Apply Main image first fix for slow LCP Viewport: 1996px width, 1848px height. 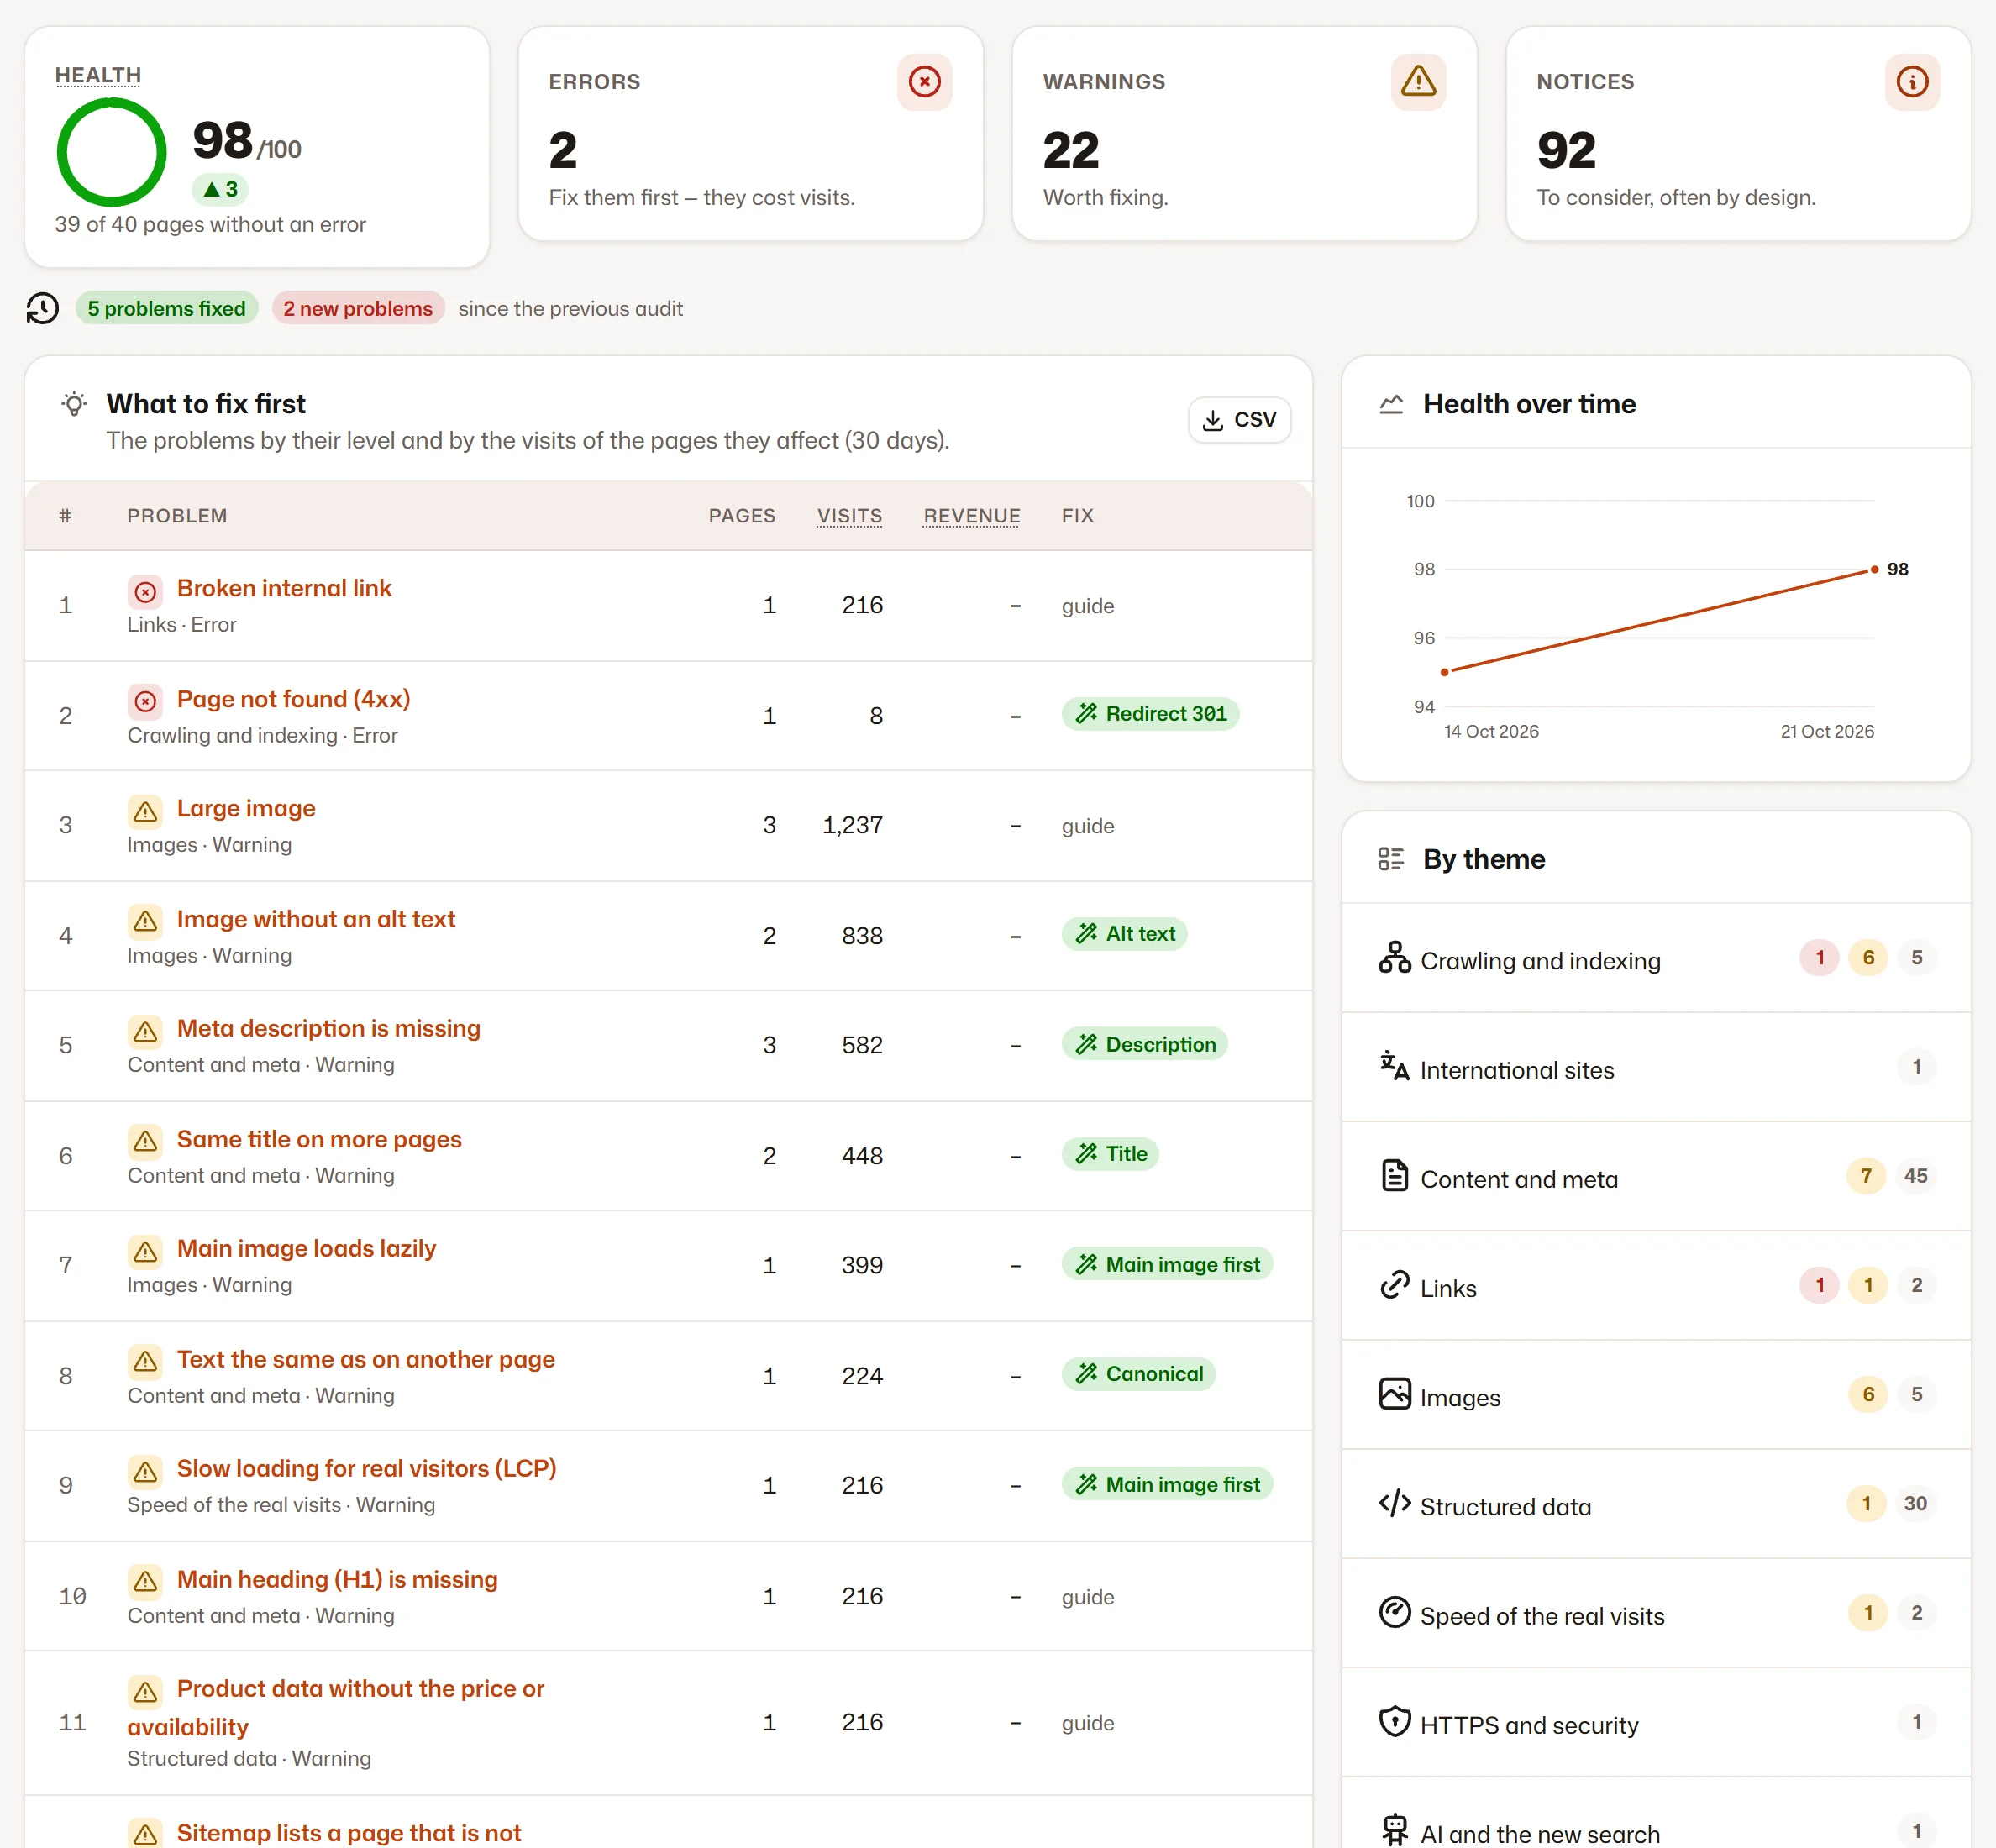click(x=1167, y=1484)
